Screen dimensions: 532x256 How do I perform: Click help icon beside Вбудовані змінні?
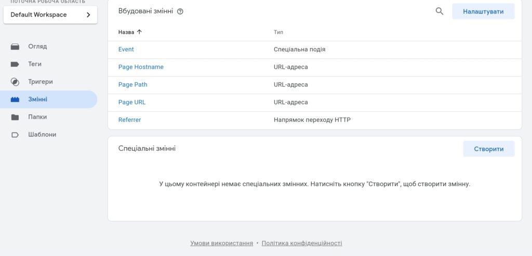click(x=180, y=11)
